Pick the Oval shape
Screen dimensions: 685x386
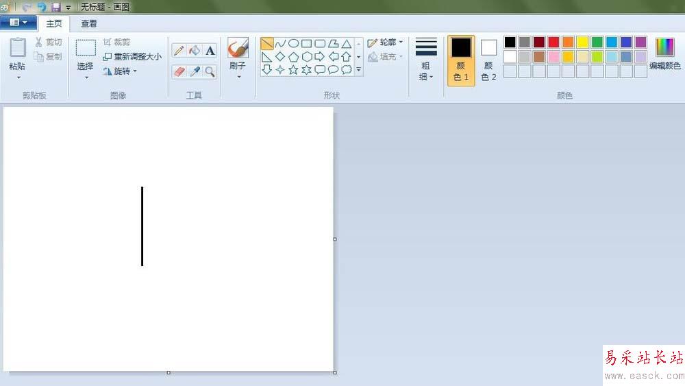[294, 43]
